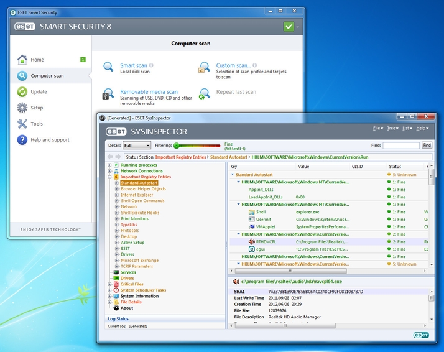Click the SysInspector back navigation arrow
Viewport: 444px width, 352px height.
point(110,157)
